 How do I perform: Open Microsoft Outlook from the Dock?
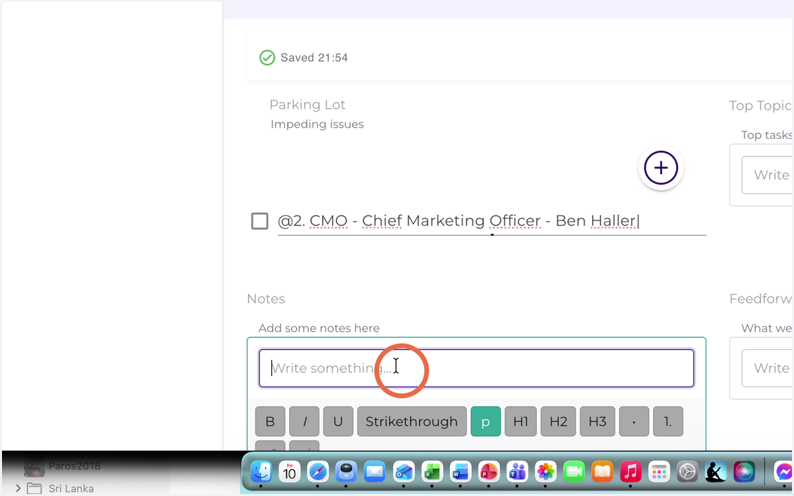404,472
